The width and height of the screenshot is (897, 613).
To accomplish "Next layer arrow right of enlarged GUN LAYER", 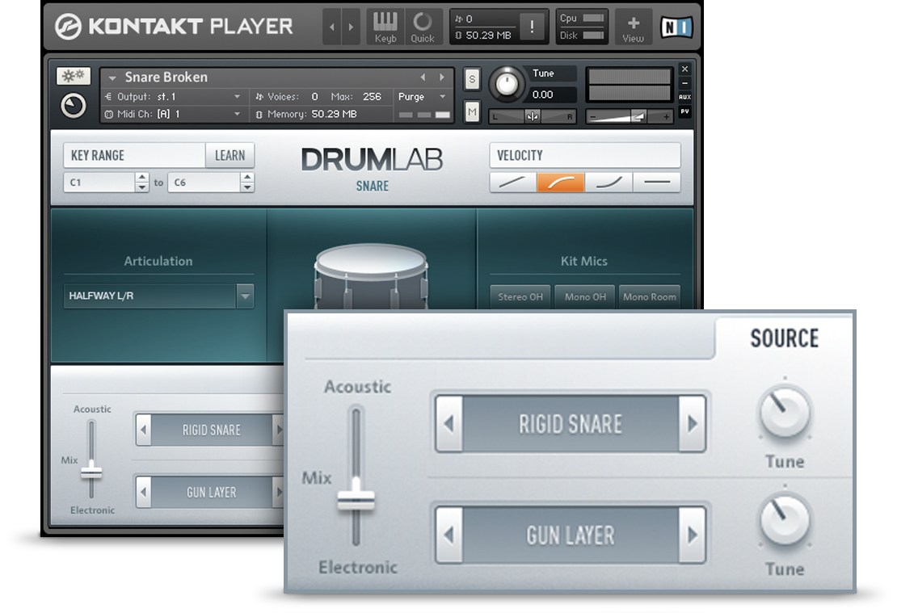I will pos(693,535).
